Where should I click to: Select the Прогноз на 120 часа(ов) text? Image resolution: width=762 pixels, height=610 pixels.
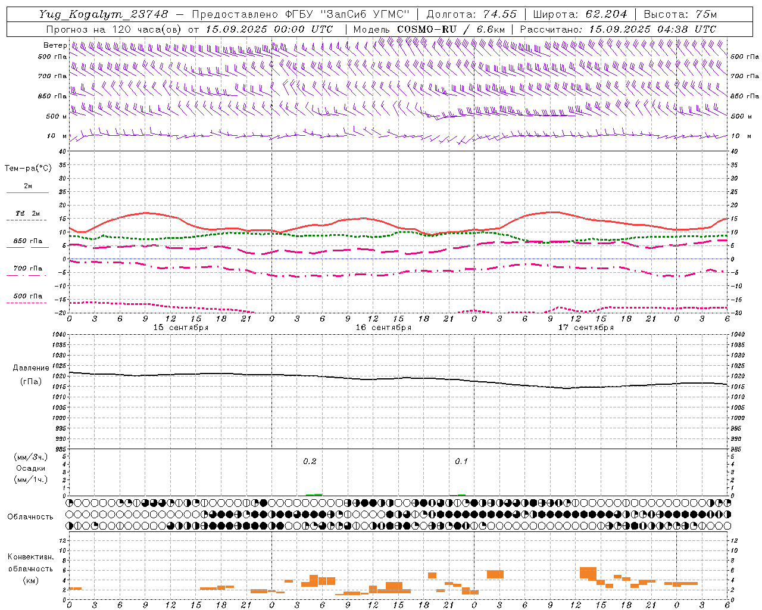coord(114,29)
